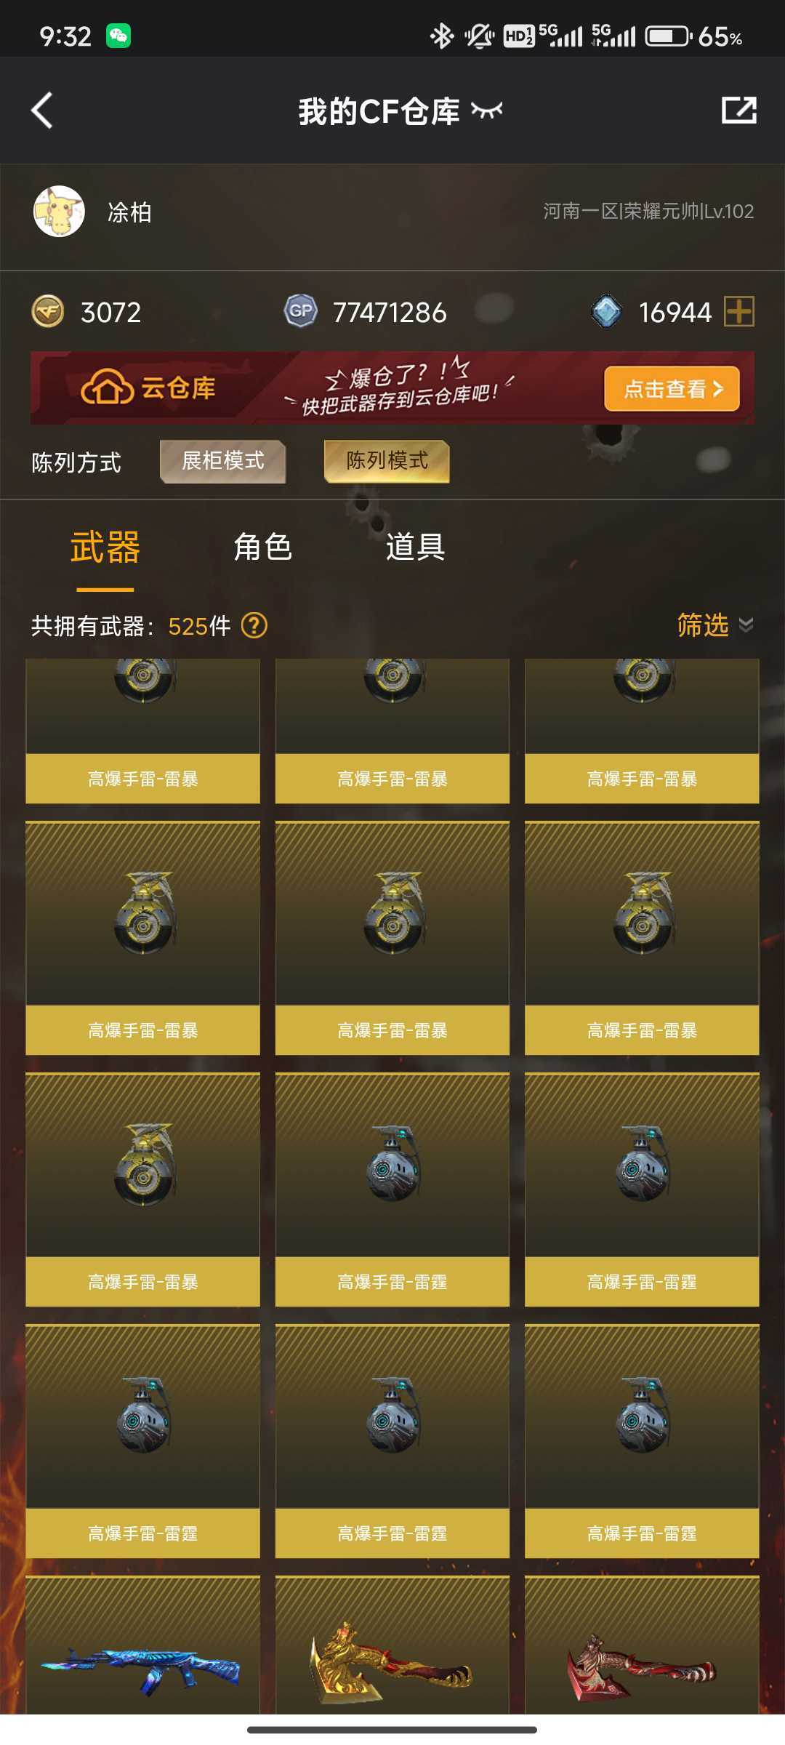The width and height of the screenshot is (785, 1745).
Task: Tap the Pikachu profile avatar
Action: [x=59, y=212]
